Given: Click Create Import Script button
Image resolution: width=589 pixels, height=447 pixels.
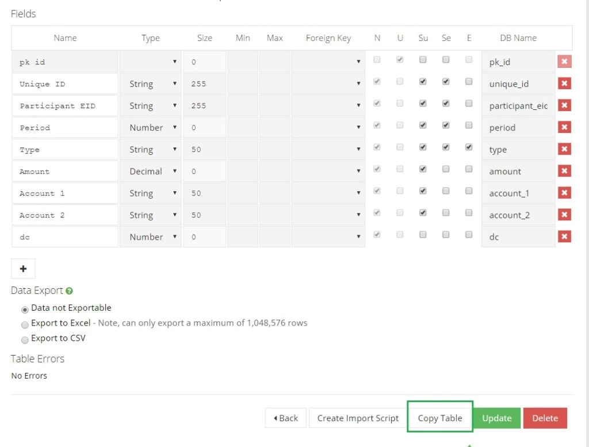Looking at the screenshot, I should 358,418.
